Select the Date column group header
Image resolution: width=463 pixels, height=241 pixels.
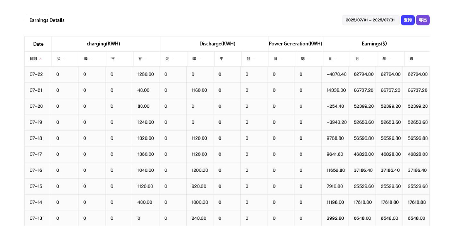point(38,44)
